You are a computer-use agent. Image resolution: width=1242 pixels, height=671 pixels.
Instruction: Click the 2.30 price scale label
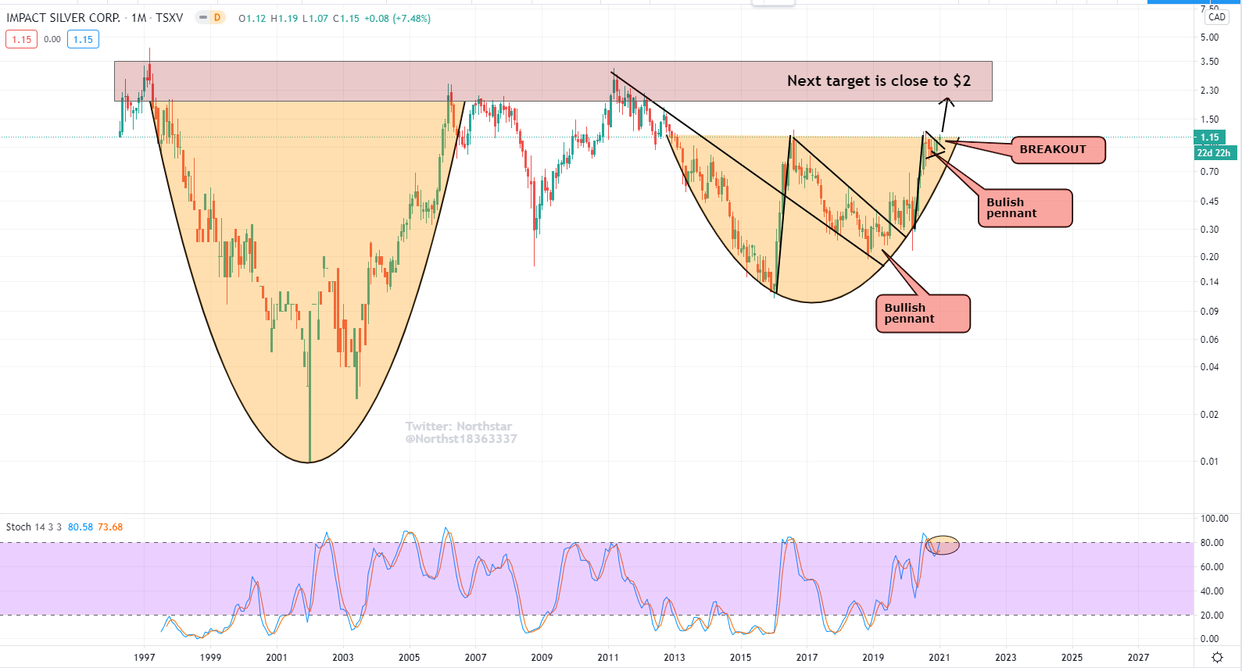1210,91
